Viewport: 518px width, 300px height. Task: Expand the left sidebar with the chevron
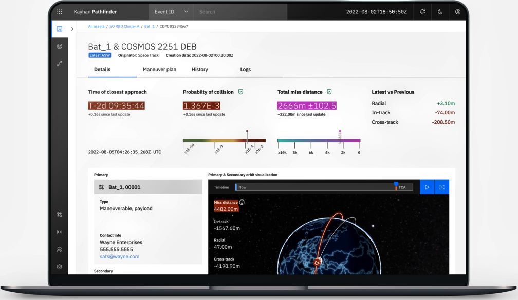pos(72,29)
